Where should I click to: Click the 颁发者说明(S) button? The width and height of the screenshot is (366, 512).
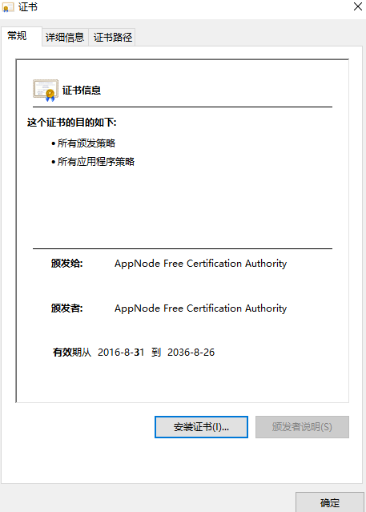click(302, 427)
